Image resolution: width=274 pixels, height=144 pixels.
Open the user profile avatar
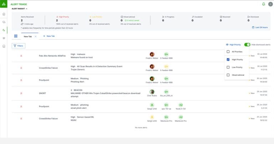270,4
